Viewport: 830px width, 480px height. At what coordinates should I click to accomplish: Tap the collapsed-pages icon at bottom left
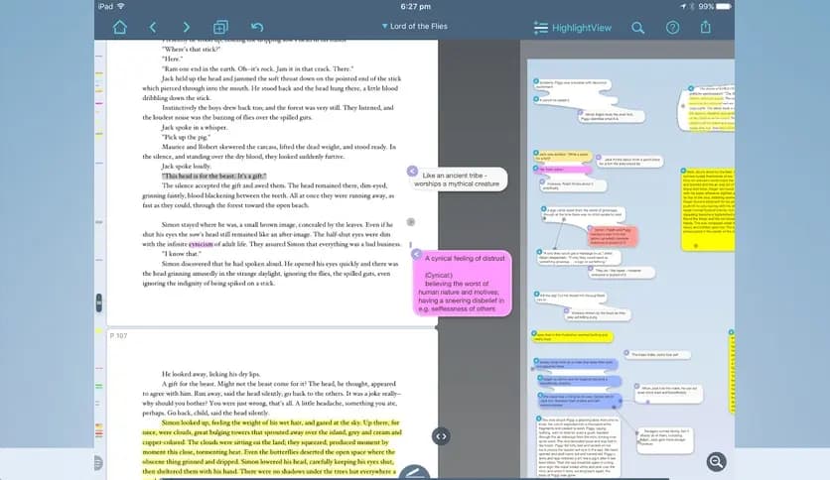98,462
